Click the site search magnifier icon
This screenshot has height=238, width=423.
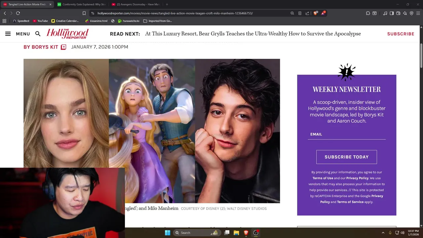(x=38, y=34)
